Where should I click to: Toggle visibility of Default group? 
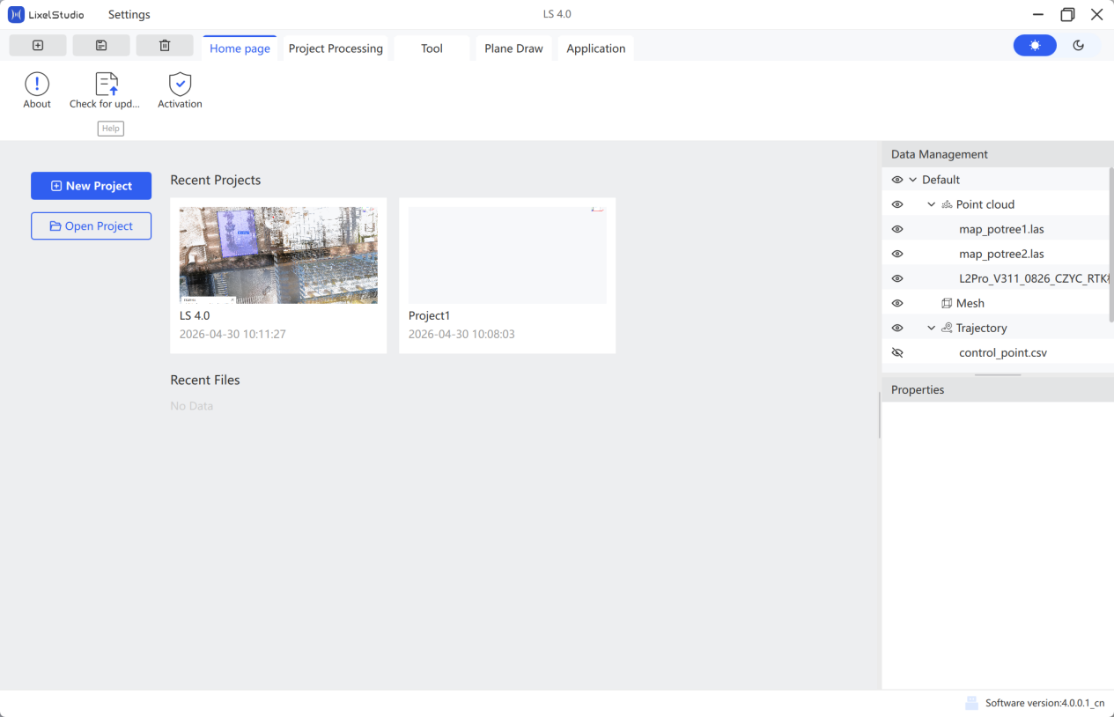(x=897, y=180)
